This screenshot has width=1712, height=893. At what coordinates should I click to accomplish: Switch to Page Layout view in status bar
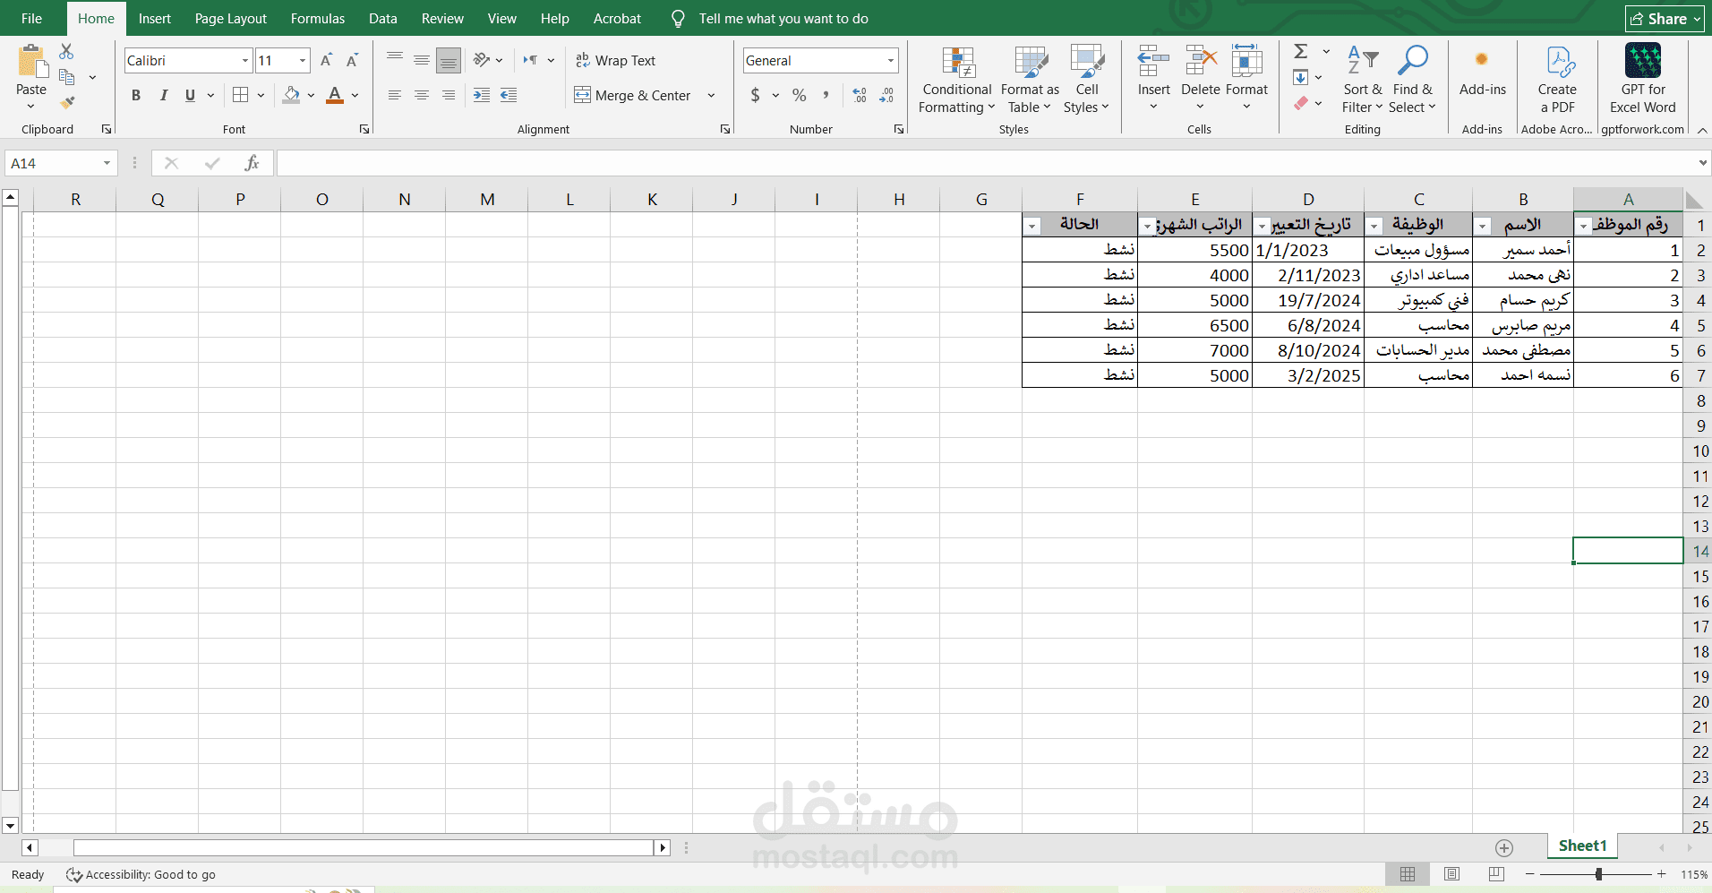[x=1452, y=873]
